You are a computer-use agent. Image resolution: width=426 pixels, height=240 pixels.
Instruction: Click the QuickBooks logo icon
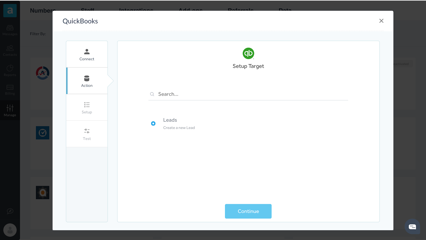[248, 53]
